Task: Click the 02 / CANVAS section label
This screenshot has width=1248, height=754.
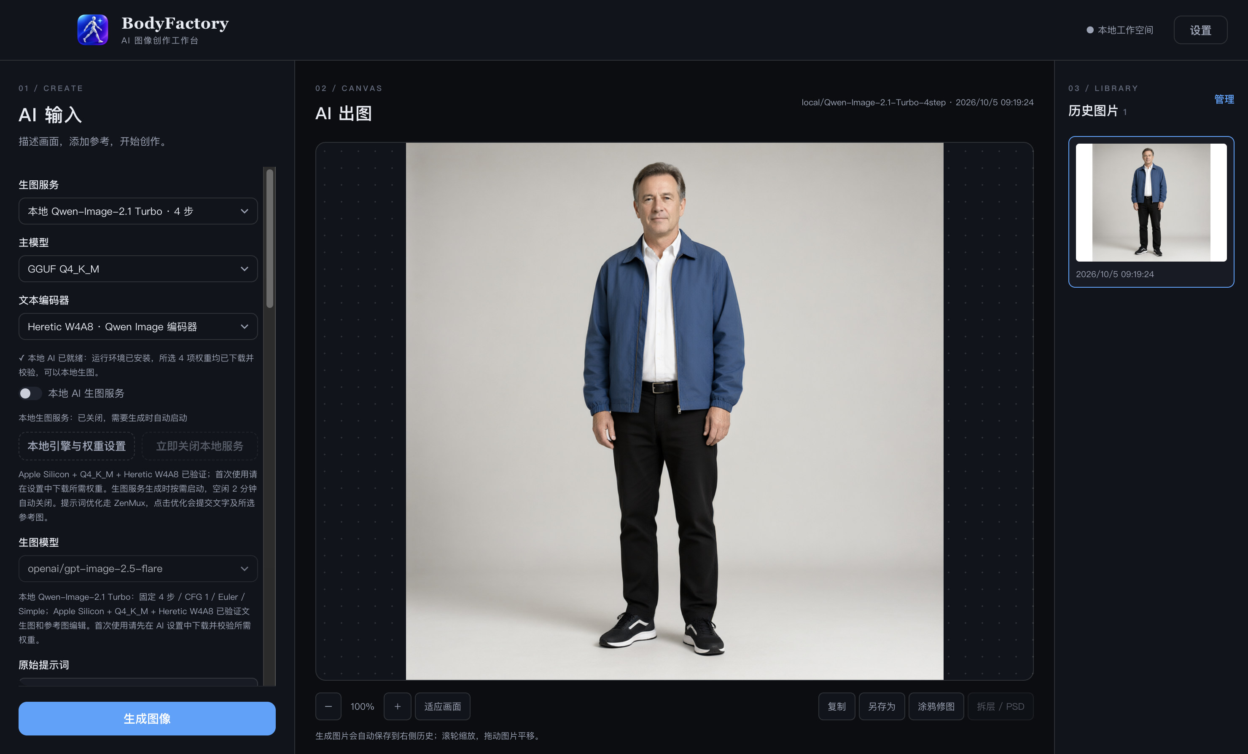Action: 349,88
